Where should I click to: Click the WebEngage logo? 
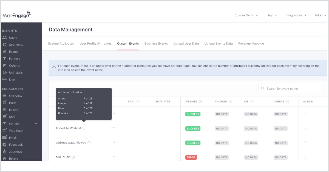point(17,15)
